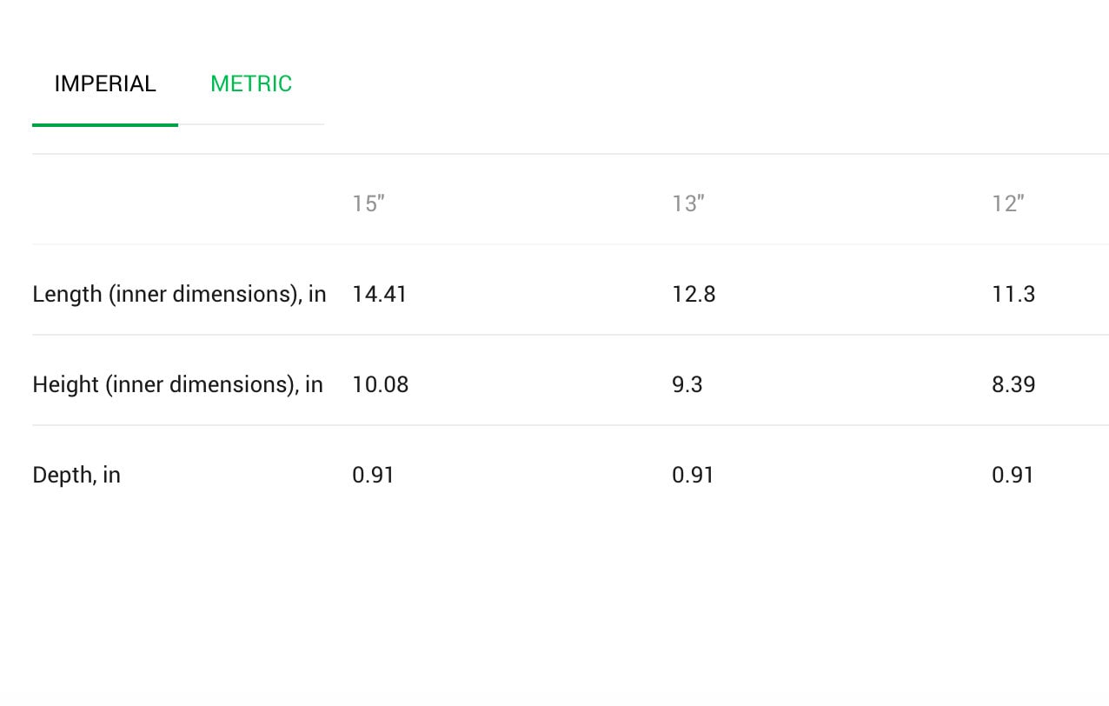This screenshot has width=1109, height=706.
Task: Select the Height (inner dimensions) row label
Action: tap(177, 384)
